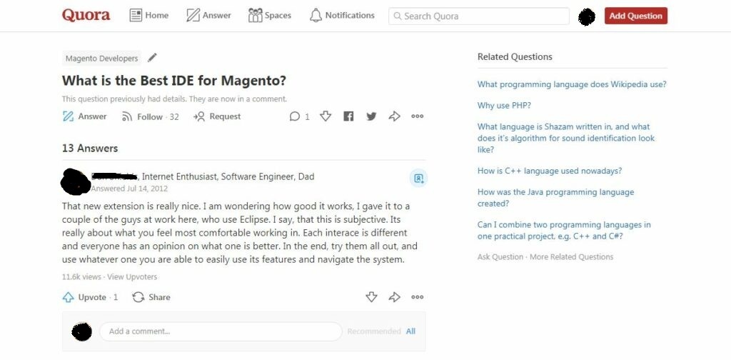This screenshot has width=731, height=360.
Task: Click the Search Quora field
Action: click(478, 16)
